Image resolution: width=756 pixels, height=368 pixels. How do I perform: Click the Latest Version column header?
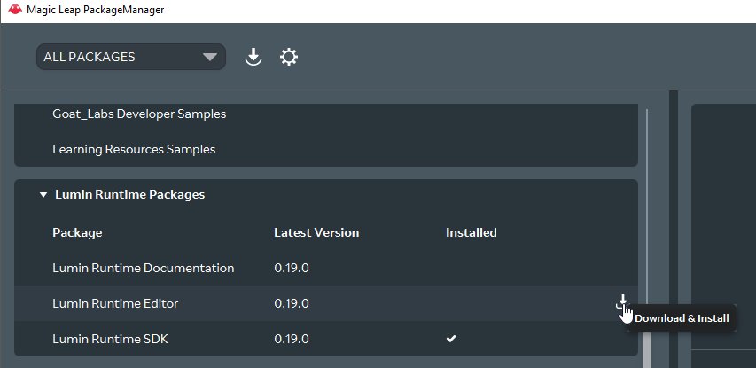[x=316, y=232]
